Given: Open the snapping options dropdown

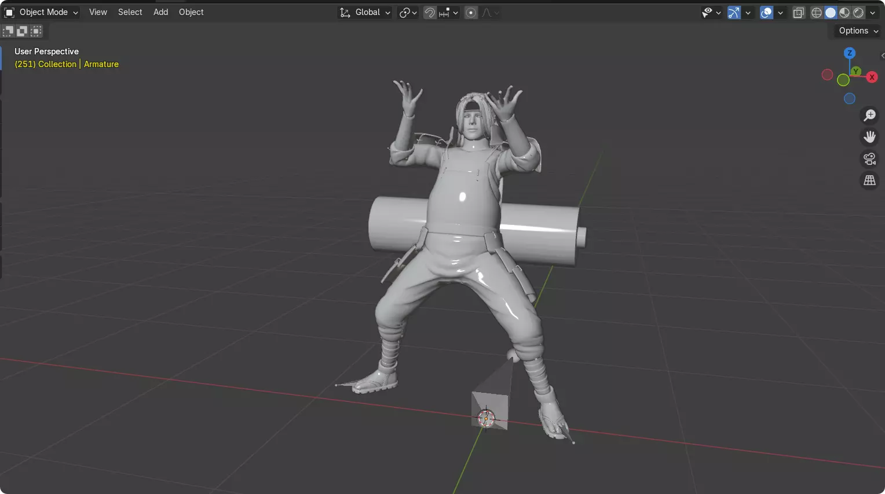Looking at the screenshot, I should click(449, 12).
